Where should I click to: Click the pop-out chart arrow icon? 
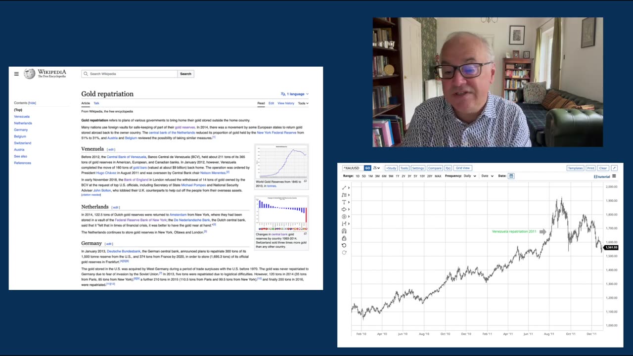click(614, 168)
